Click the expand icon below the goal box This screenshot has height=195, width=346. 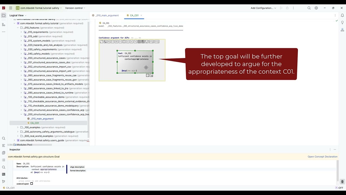[148, 75]
